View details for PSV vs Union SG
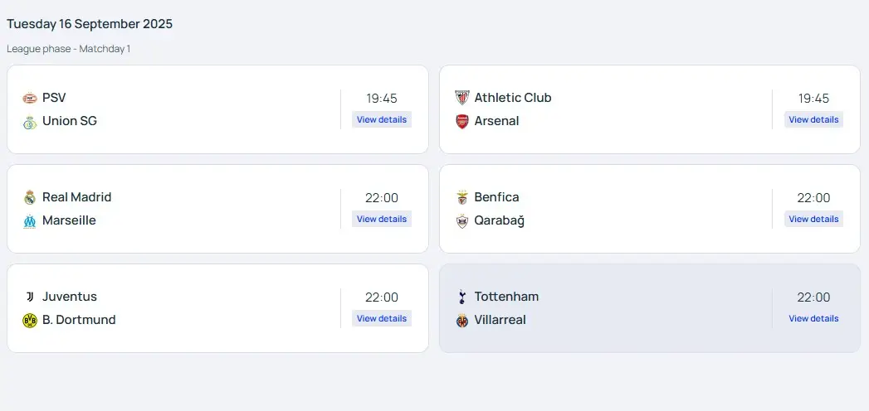Viewport: 869px width, 411px height. tap(382, 119)
